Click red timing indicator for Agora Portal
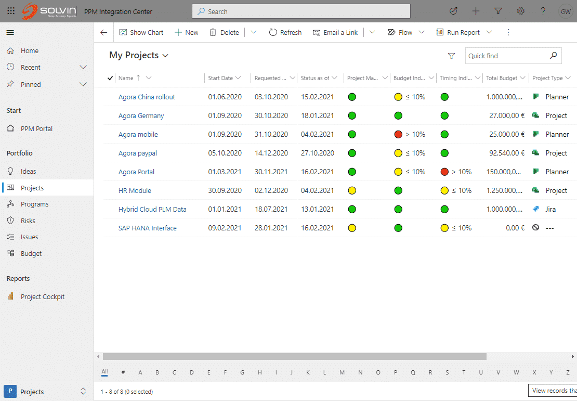Image resolution: width=577 pixels, height=401 pixels. pos(444,172)
